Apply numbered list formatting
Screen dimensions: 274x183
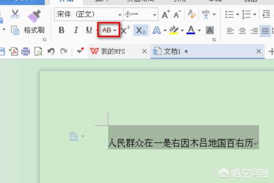point(247,14)
